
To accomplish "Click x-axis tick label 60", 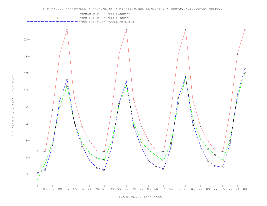I will (x=186, y=189).
